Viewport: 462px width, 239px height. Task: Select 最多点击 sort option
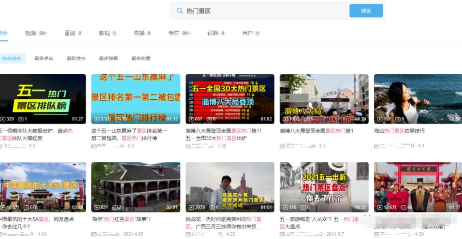point(43,58)
